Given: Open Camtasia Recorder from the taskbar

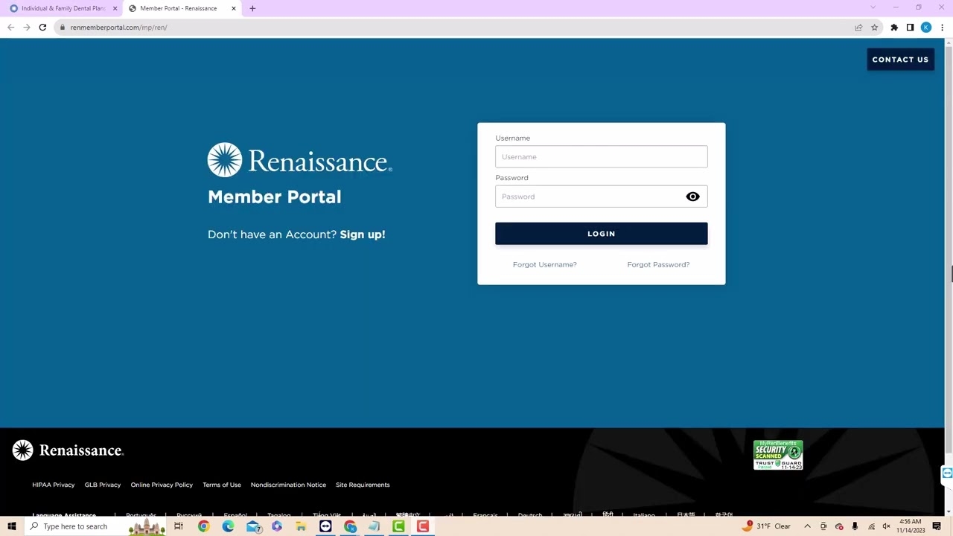Looking at the screenshot, I should coord(423,526).
